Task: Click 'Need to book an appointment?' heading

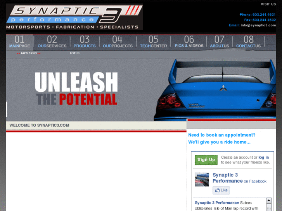Action: 222,135
